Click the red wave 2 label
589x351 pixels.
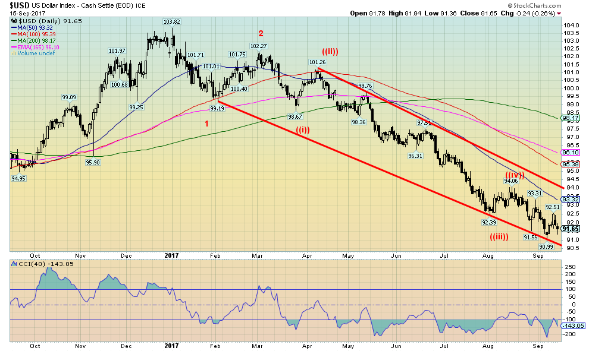[260, 33]
